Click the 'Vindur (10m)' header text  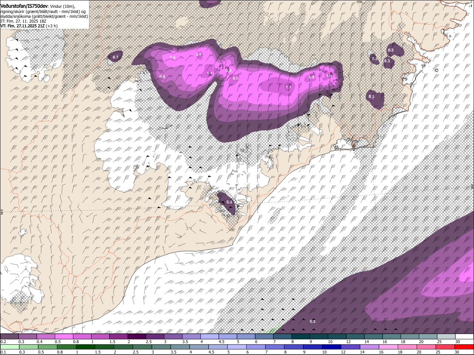62,7
